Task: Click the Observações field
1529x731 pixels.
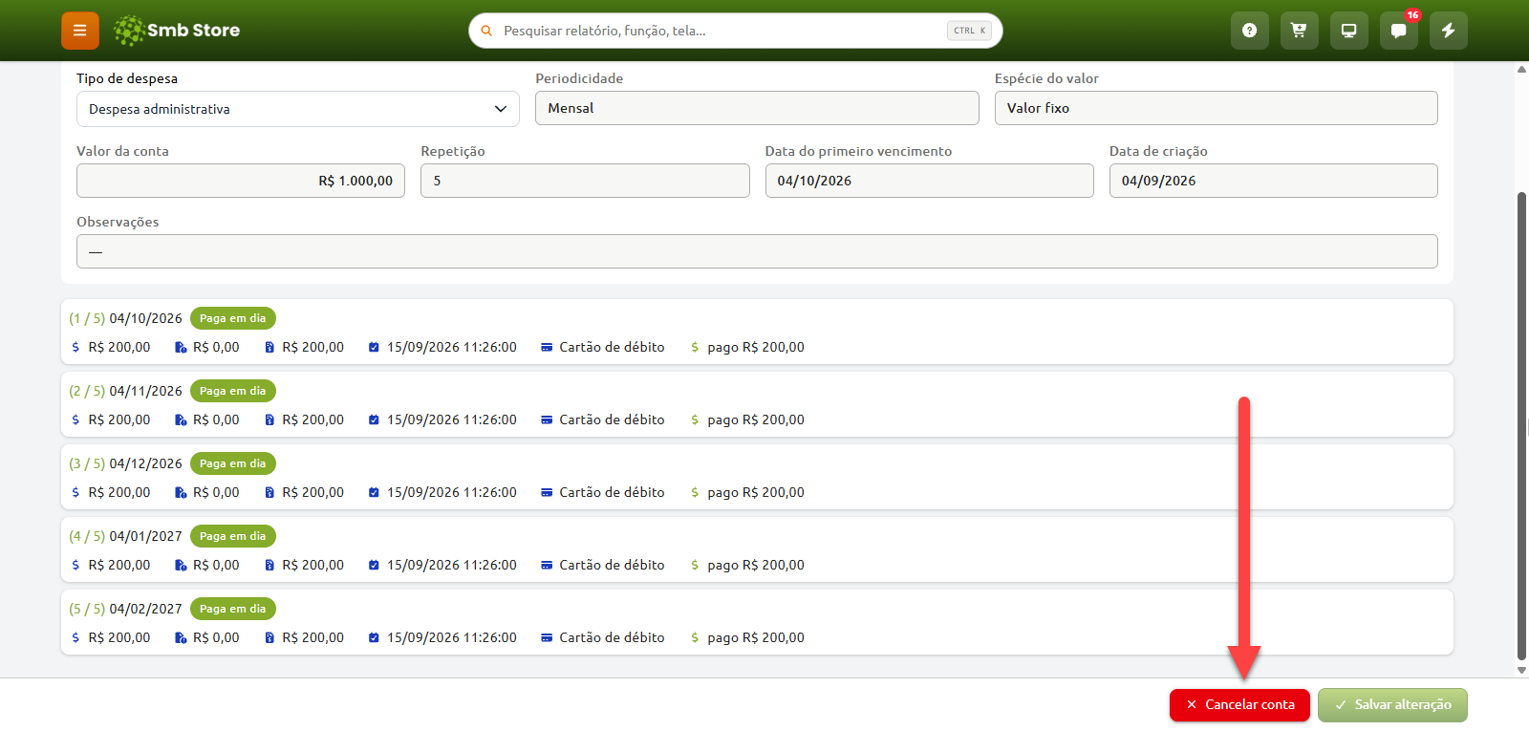Action: point(757,251)
